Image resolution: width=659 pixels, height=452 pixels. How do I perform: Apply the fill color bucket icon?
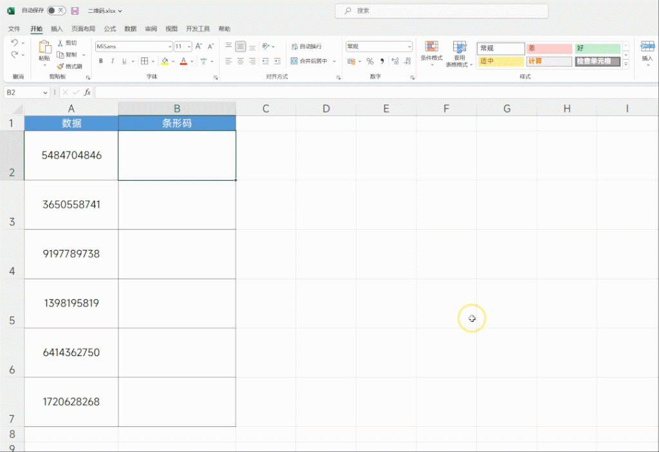tap(165, 61)
